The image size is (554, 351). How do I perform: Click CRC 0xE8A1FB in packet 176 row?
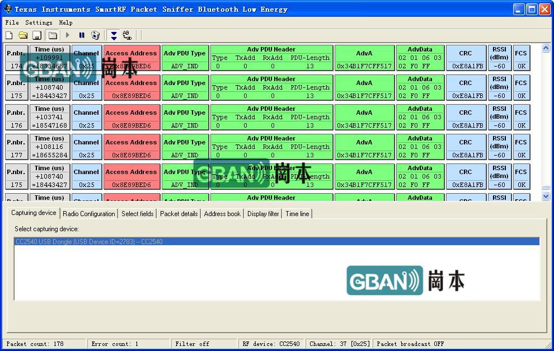coord(466,118)
